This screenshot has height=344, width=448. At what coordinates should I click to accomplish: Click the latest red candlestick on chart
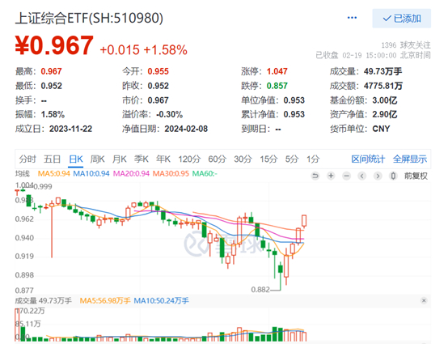point(304,221)
